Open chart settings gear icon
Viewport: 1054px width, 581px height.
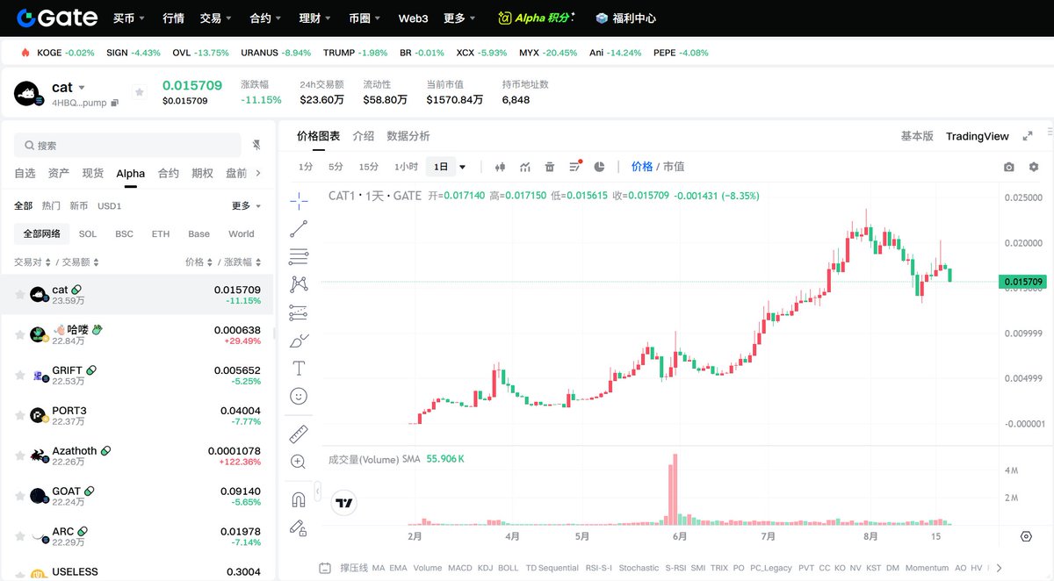pyautogui.click(x=1034, y=167)
